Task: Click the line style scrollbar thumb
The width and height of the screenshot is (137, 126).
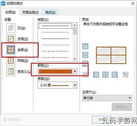Action: pyautogui.click(x=75, y=31)
